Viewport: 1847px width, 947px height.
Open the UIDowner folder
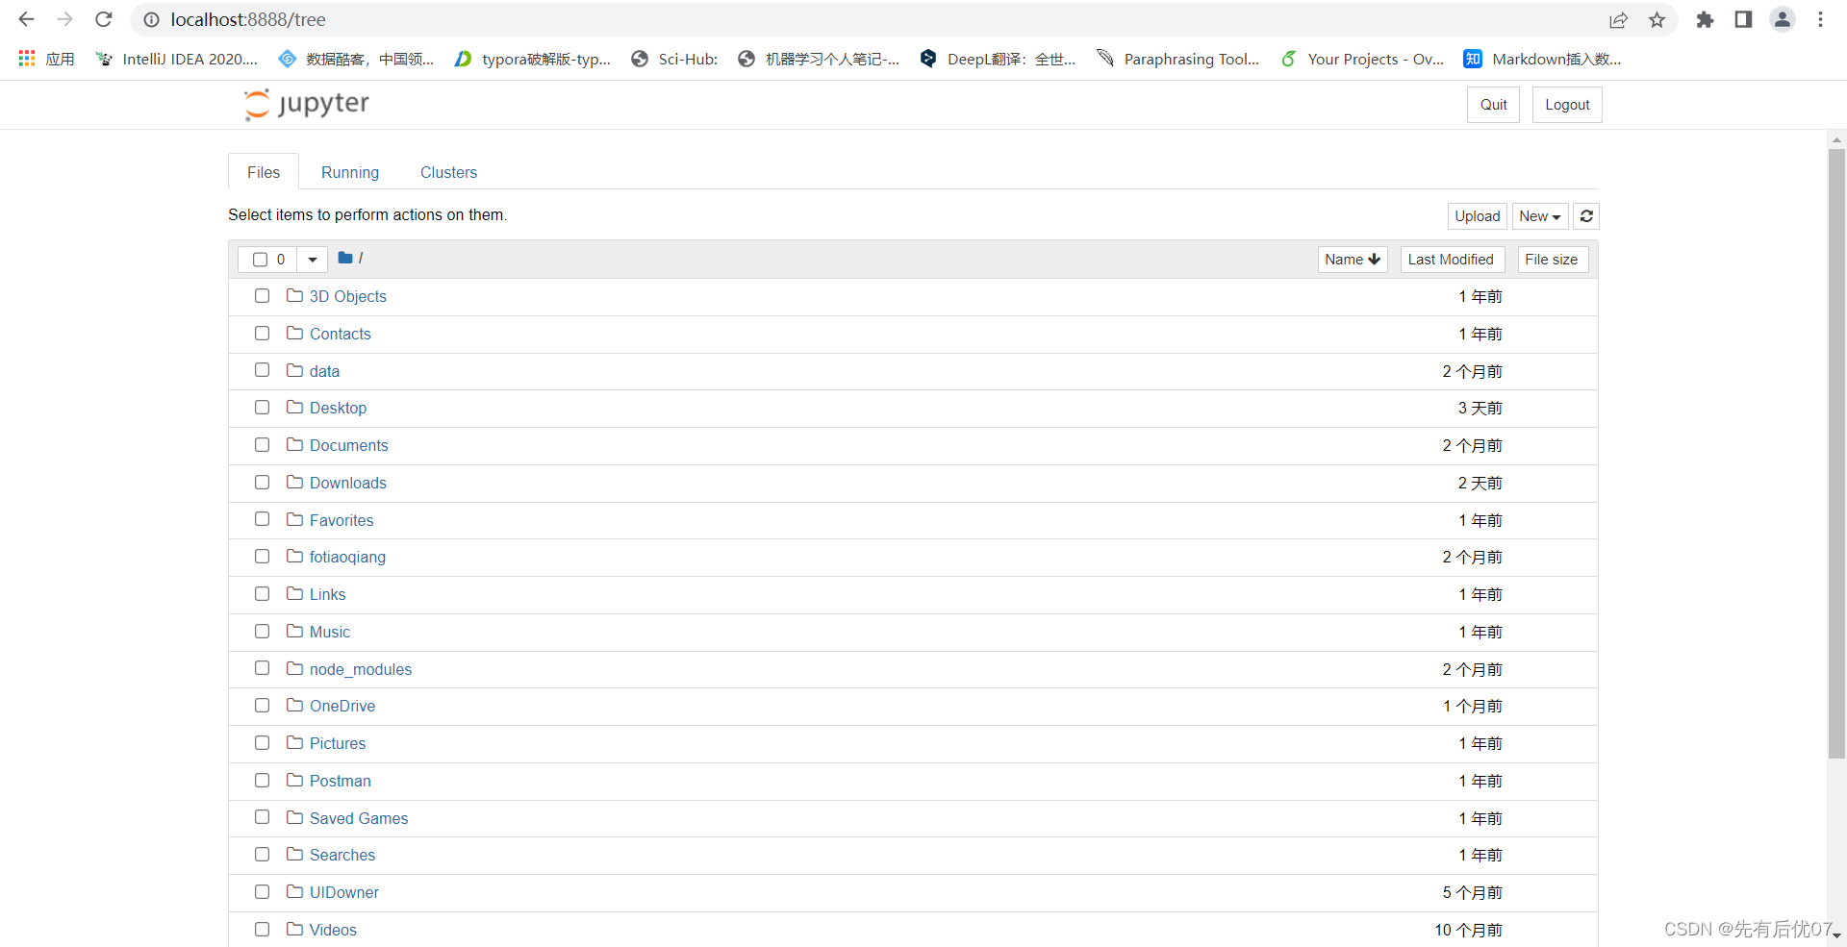pos(344,892)
